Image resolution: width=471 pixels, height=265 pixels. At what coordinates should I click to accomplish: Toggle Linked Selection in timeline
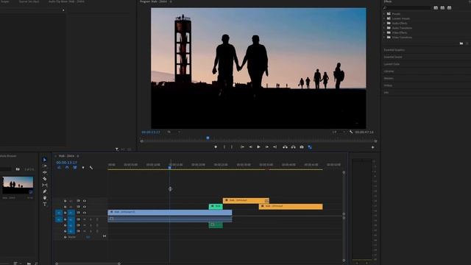(75, 168)
